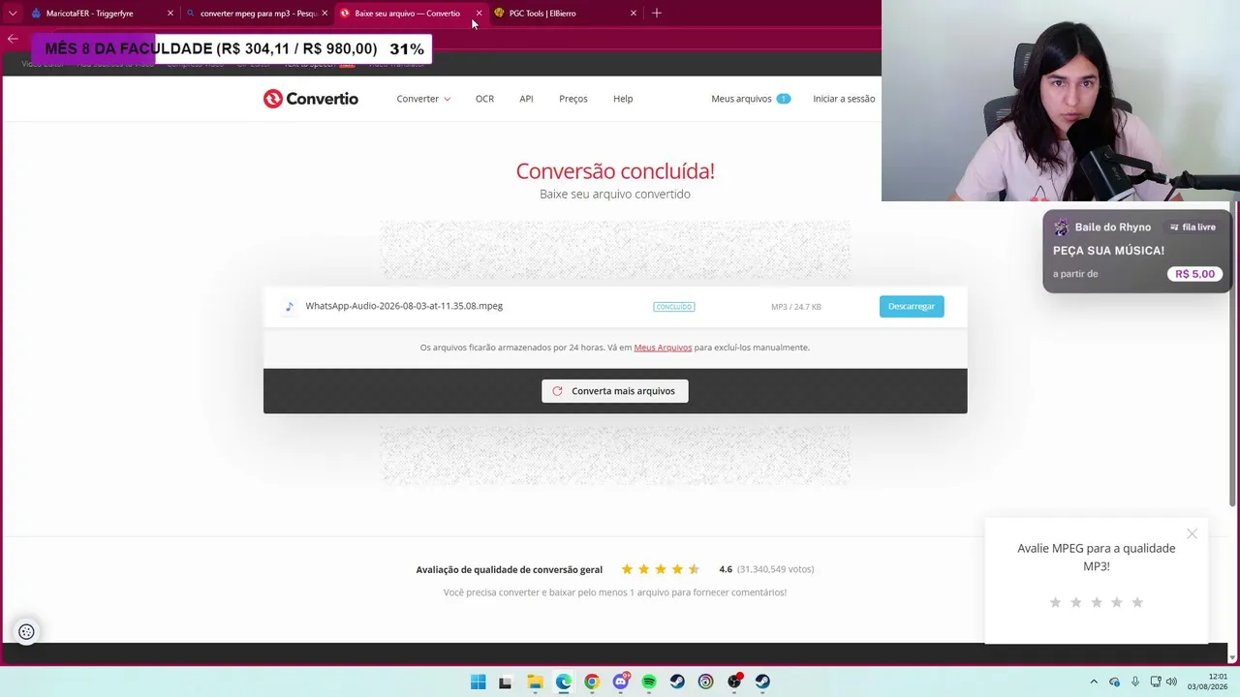Click the 4.6 overall rating value
This screenshot has height=697, width=1240.
(726, 569)
